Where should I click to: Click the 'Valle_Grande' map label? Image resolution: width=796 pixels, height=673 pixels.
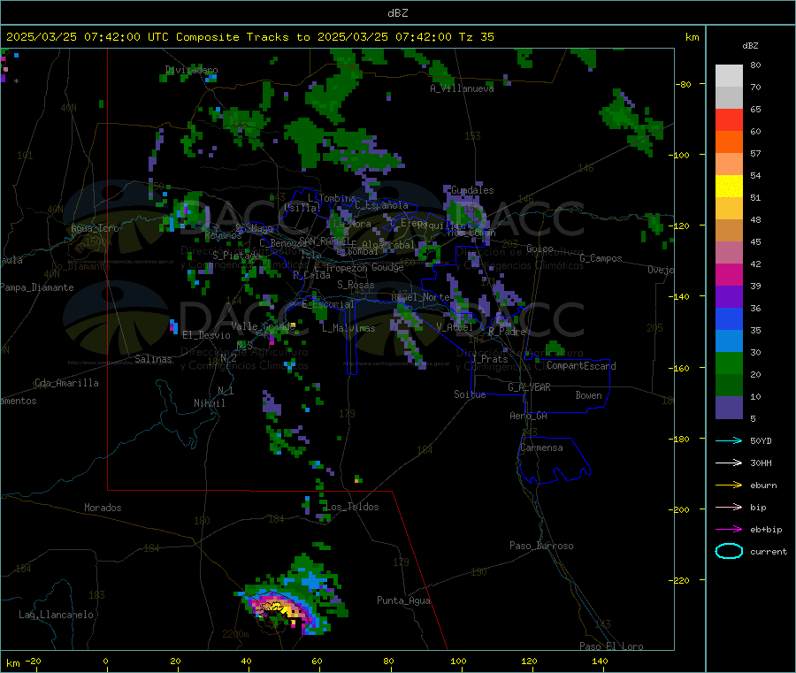pyautogui.click(x=264, y=326)
